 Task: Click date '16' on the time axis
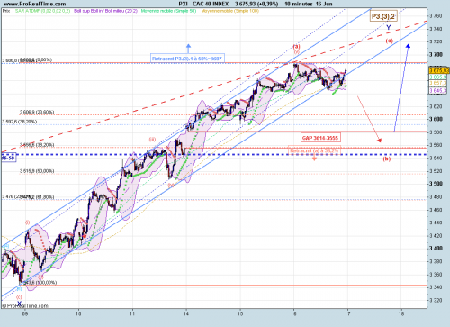tap(293, 313)
